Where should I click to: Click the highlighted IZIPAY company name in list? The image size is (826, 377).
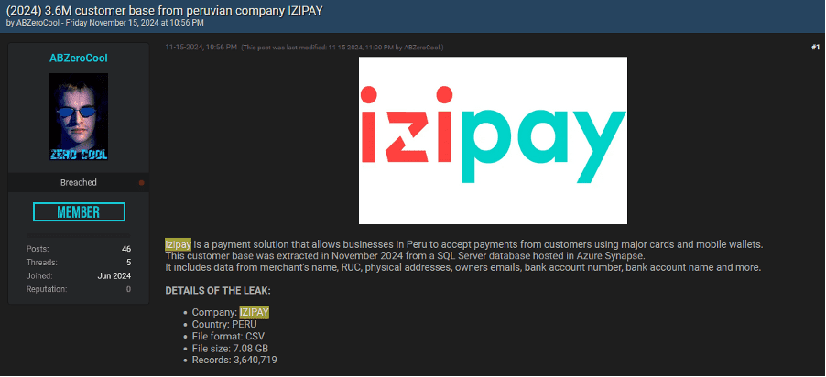pos(255,312)
